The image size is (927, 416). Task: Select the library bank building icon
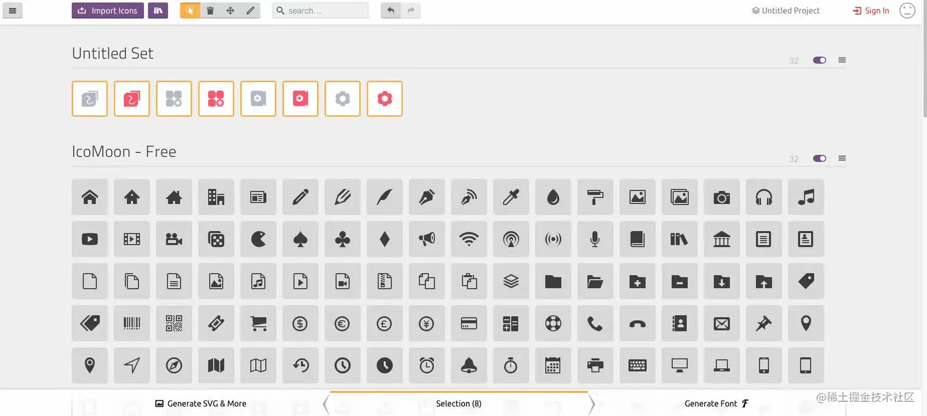[x=722, y=239]
